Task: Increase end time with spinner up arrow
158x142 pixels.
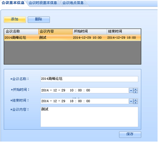Action: pyautogui.click(x=135, y=100)
